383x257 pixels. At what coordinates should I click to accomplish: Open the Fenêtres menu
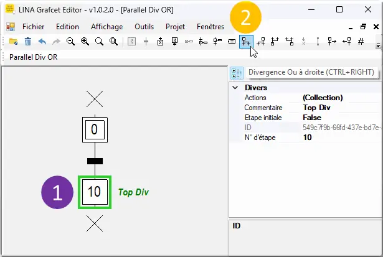(210, 27)
